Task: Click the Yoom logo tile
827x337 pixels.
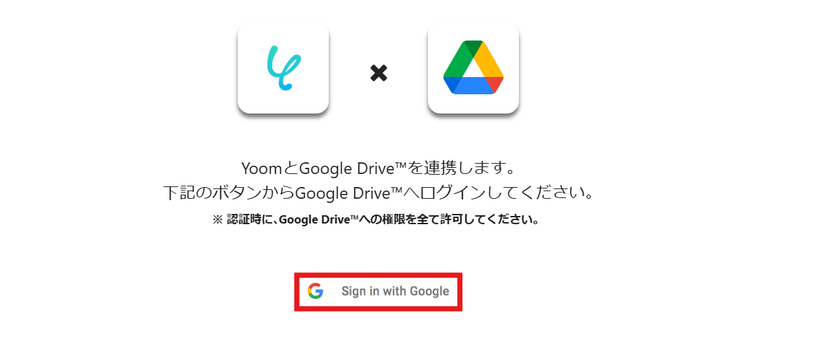Action: [x=283, y=68]
